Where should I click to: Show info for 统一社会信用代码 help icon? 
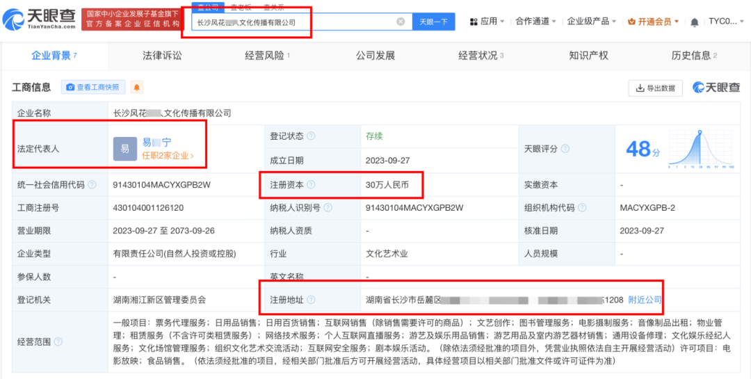pyautogui.click(x=93, y=185)
